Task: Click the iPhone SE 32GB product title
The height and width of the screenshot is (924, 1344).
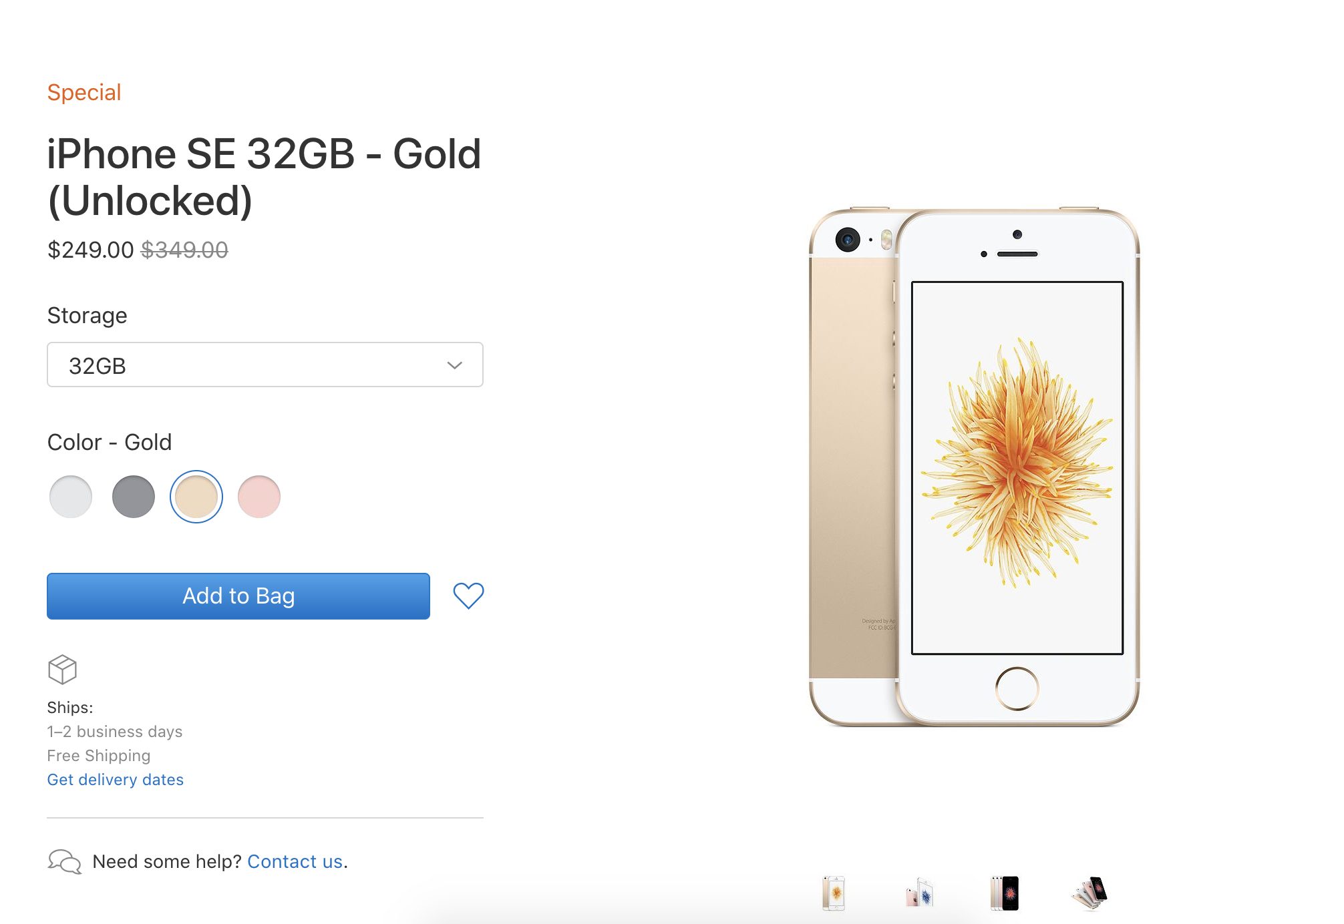Action: coord(264,177)
